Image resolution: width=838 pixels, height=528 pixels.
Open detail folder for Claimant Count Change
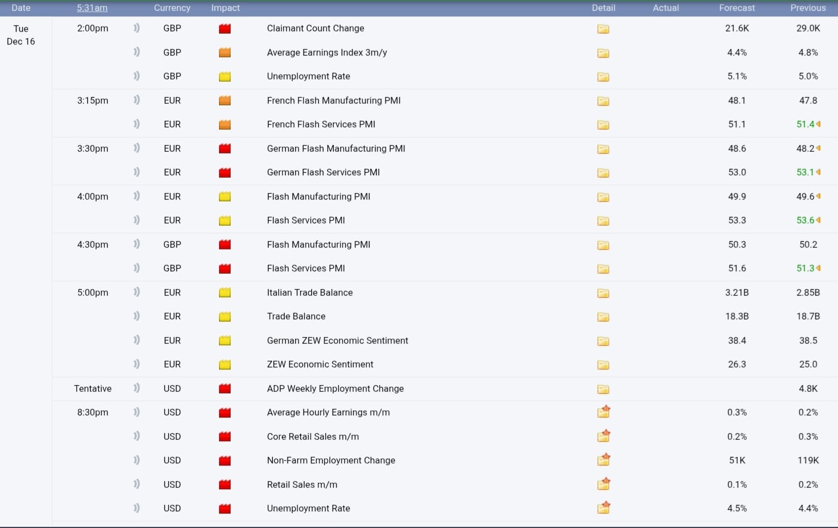pyautogui.click(x=603, y=29)
